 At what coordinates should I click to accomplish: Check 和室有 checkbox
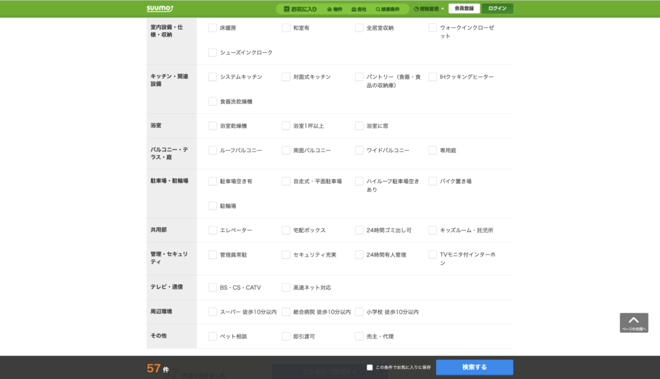(x=286, y=28)
